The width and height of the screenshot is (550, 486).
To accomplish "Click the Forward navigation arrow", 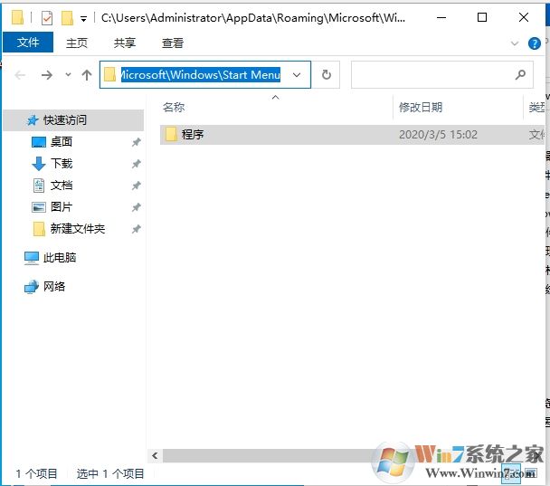I will pyautogui.click(x=47, y=75).
